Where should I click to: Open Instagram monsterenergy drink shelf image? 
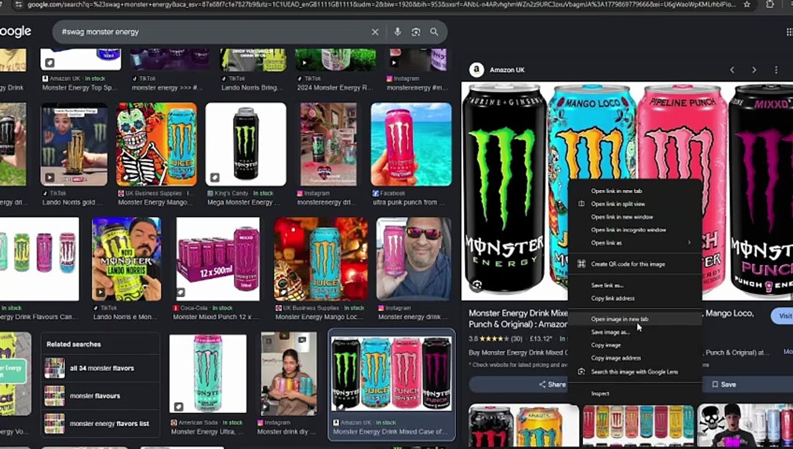click(329, 145)
